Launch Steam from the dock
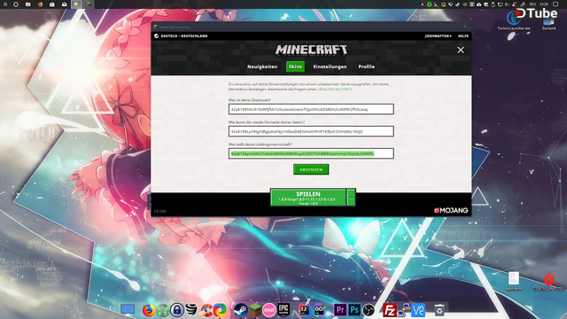 (240, 310)
